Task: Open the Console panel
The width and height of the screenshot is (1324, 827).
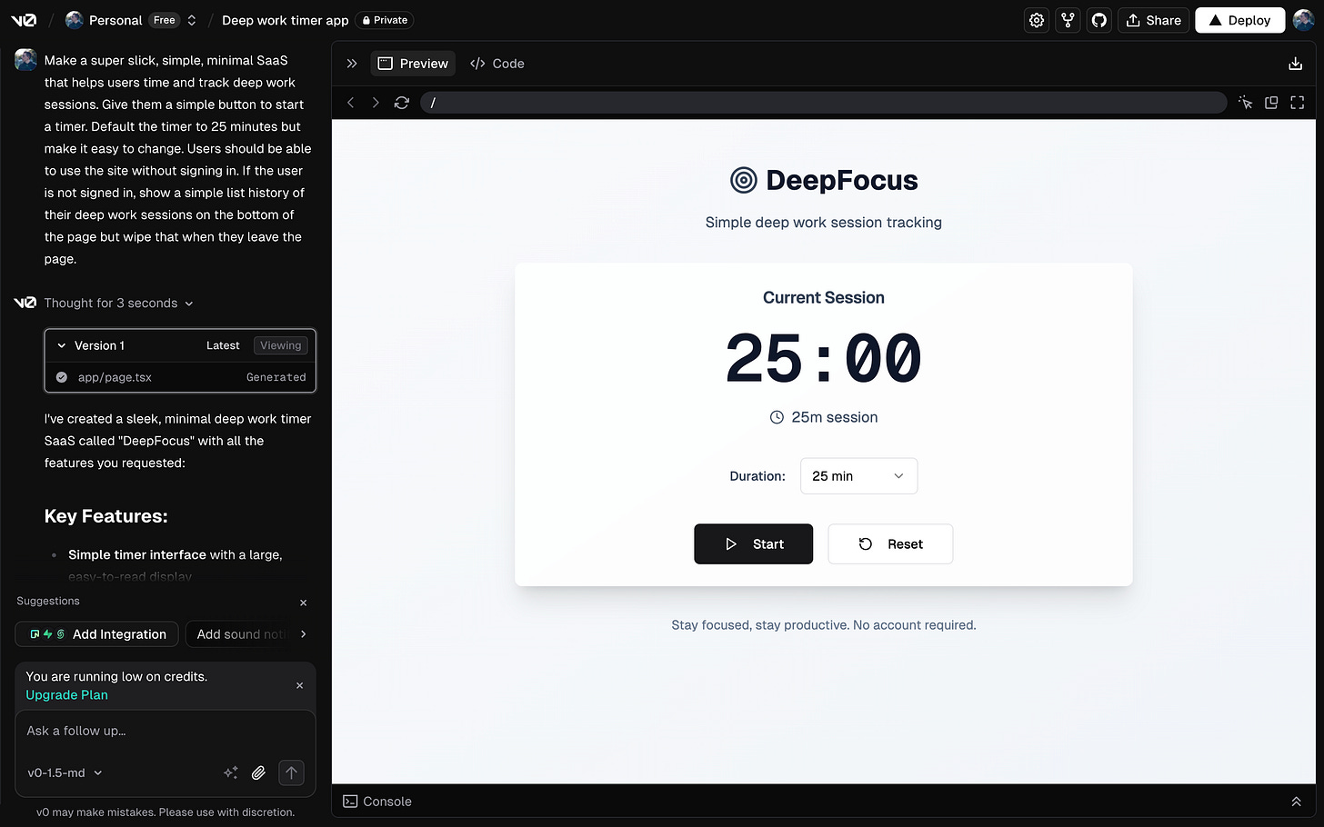Action: (377, 802)
